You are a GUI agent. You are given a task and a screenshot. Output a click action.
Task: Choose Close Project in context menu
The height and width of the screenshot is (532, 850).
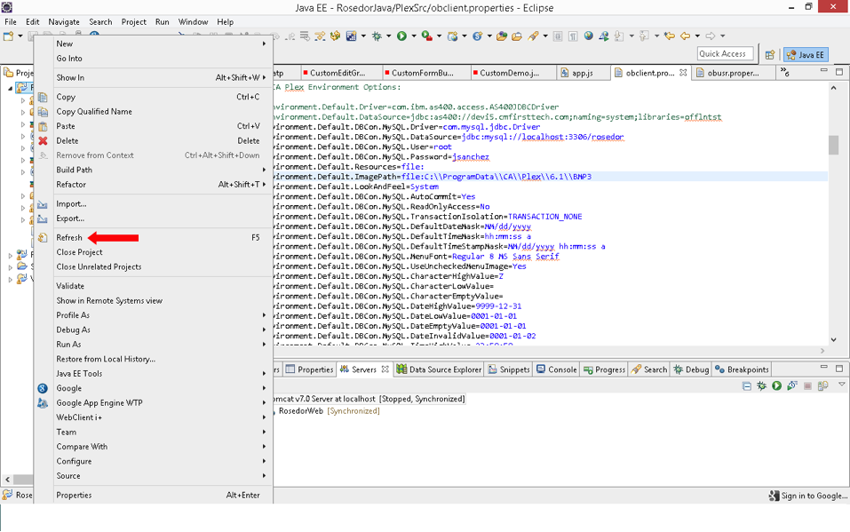[79, 252]
